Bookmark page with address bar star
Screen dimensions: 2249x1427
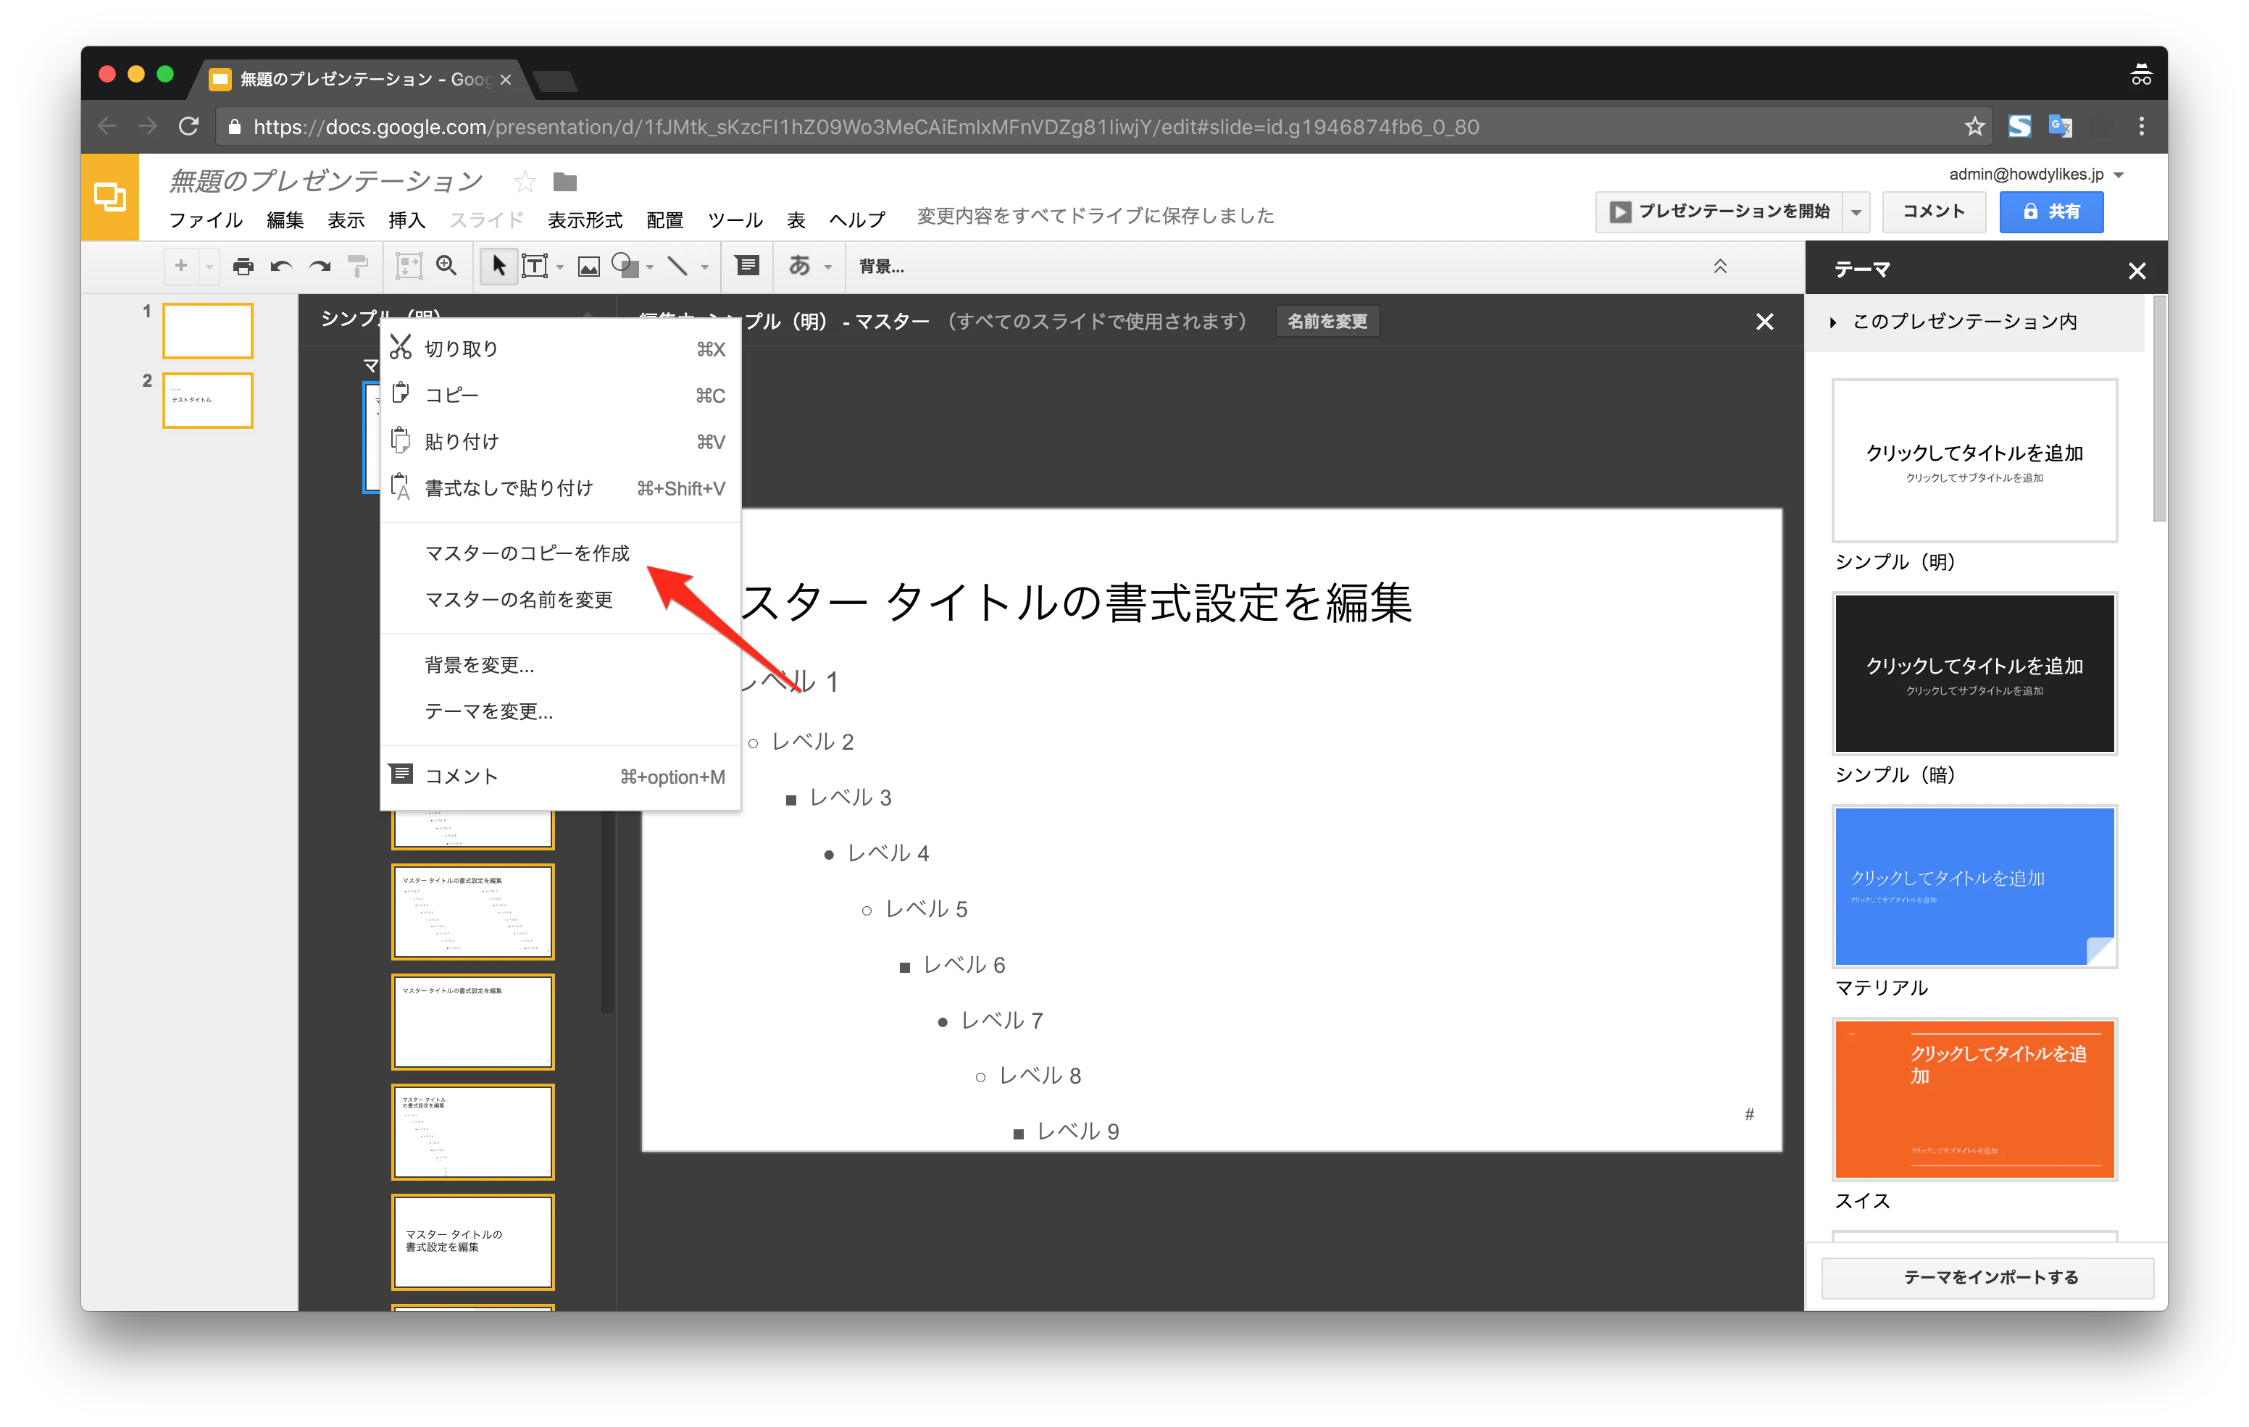pos(1974,126)
